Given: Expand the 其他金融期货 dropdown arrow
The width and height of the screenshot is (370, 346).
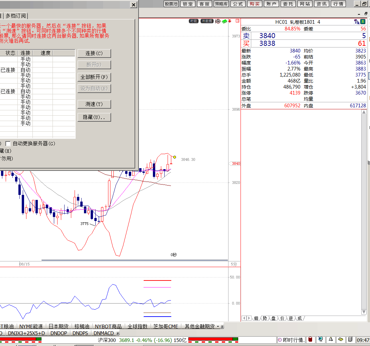Looking at the screenshot, I should pyautogui.click(x=218, y=326).
